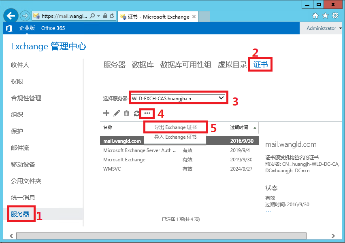
Task: Click the edit pencil icon
Action: tap(117, 114)
